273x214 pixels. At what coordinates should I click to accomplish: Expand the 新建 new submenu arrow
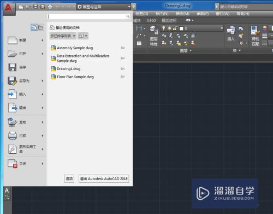coord(43,40)
